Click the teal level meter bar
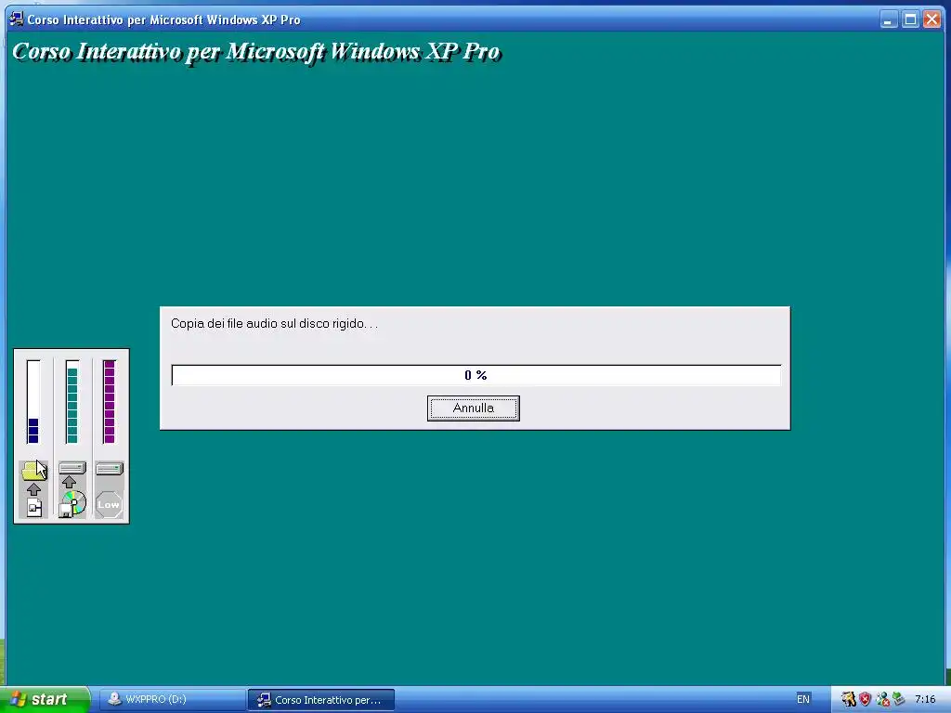This screenshot has height=713, width=951. [x=72, y=401]
